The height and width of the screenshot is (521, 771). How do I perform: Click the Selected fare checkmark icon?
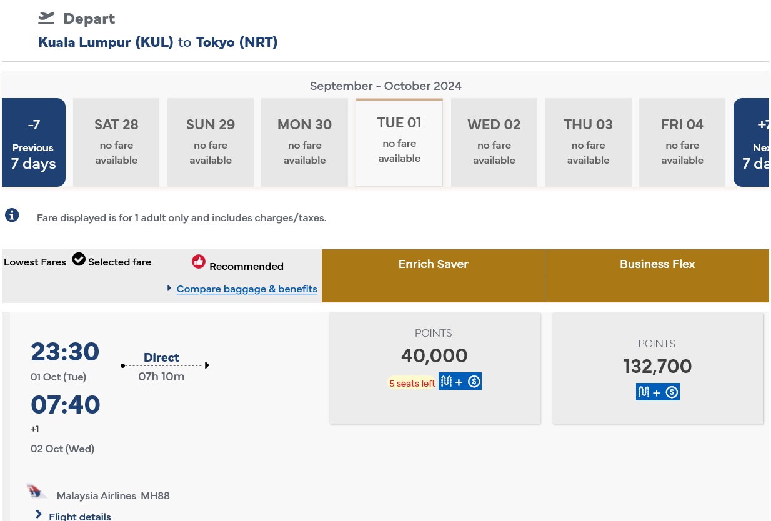click(x=79, y=259)
